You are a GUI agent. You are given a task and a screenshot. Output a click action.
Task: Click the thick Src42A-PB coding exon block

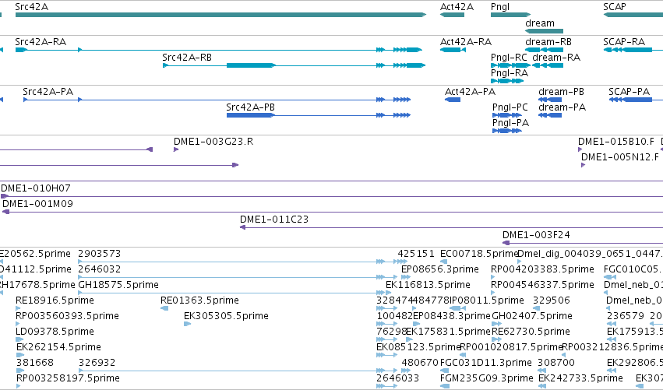coord(250,115)
